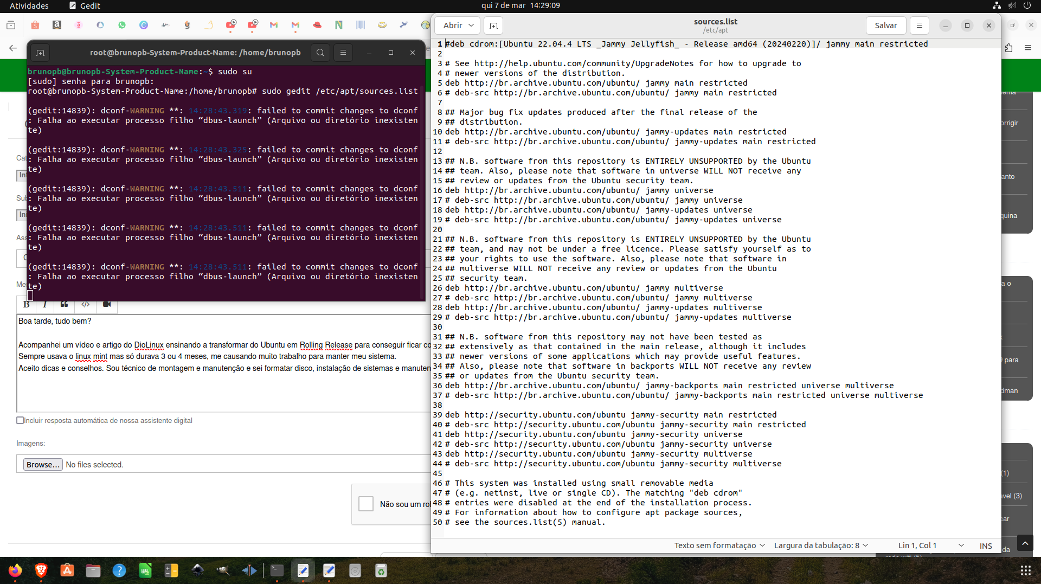This screenshot has width=1041, height=584.
Task: Open Texto sem formatação language dropdown
Action: (x=719, y=546)
